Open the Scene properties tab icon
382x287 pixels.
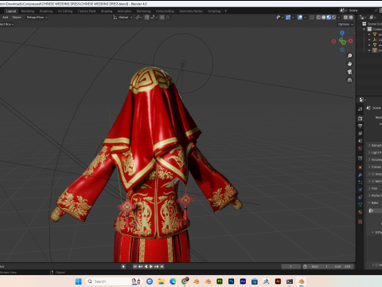point(360,141)
